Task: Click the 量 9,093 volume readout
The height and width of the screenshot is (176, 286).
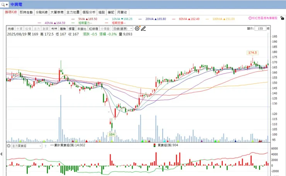Action: [x=126, y=34]
